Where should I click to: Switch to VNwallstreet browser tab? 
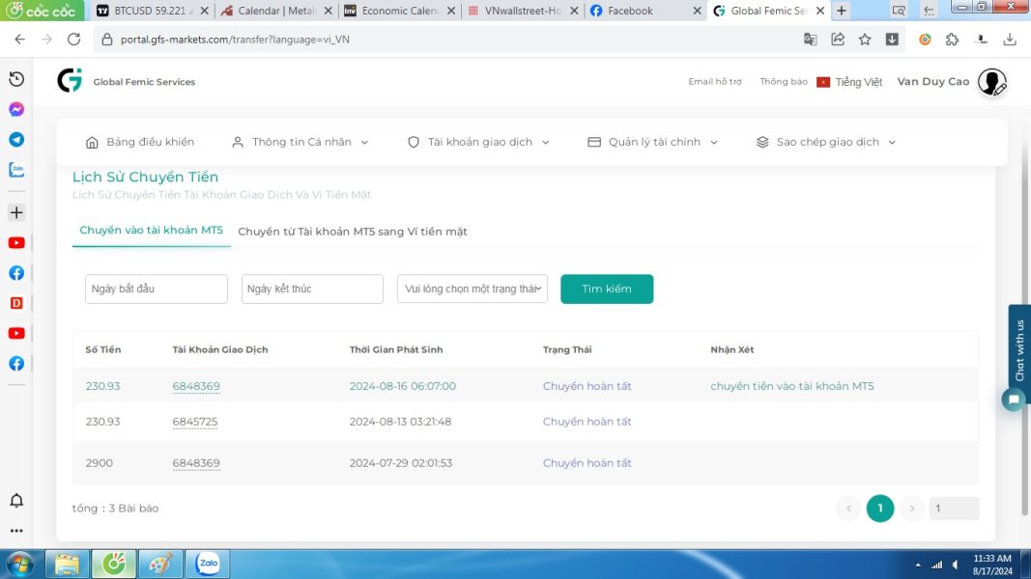pyautogui.click(x=522, y=11)
